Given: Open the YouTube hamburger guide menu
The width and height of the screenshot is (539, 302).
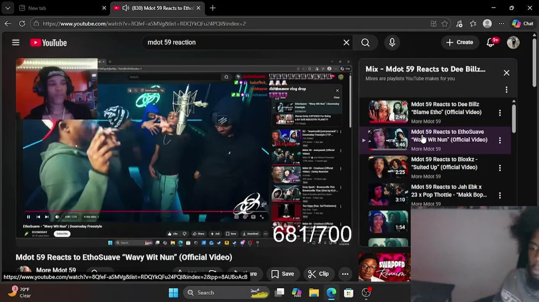Looking at the screenshot, I should [16, 42].
